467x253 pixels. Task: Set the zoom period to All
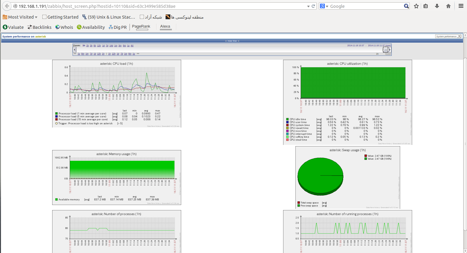point(132,46)
